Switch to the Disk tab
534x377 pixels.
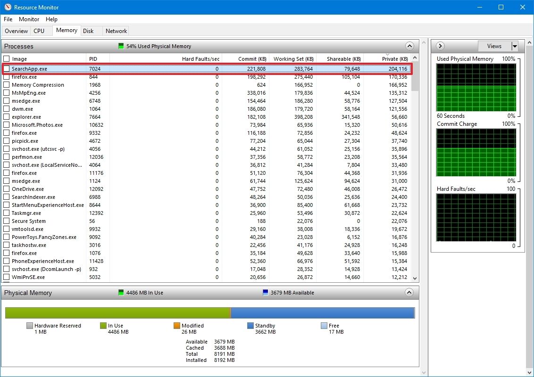click(89, 31)
